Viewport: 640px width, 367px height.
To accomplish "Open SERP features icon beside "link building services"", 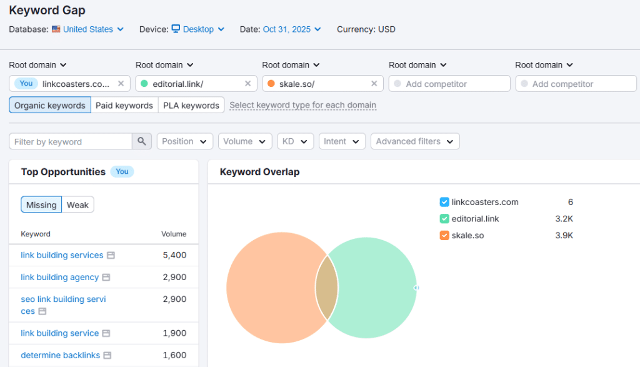I will point(111,255).
